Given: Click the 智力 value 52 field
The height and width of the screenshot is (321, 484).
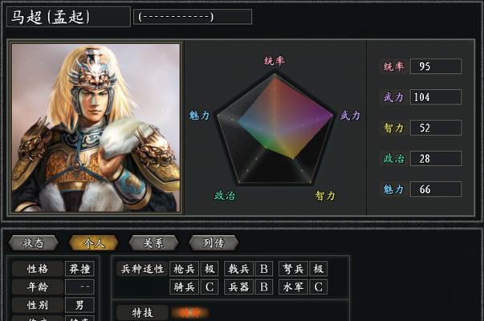Looking at the screenshot, I should click(x=436, y=128).
